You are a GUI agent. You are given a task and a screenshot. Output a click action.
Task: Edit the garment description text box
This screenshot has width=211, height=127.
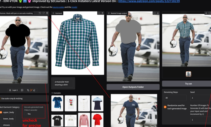tap(63, 83)
